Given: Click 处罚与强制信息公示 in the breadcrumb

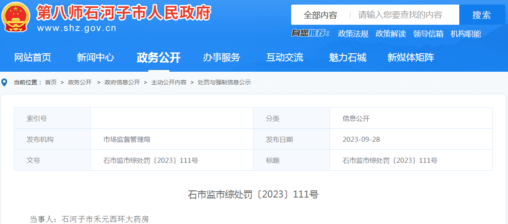Looking at the screenshot, I should coord(224,82).
